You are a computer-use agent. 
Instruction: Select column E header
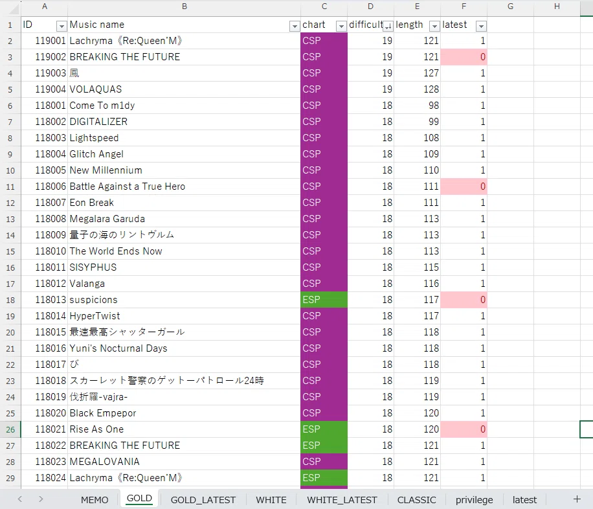point(417,7)
